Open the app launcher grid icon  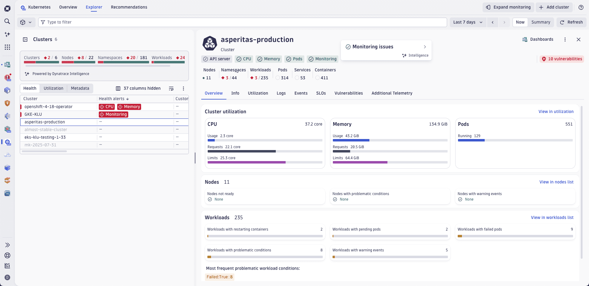pyautogui.click(x=7, y=47)
